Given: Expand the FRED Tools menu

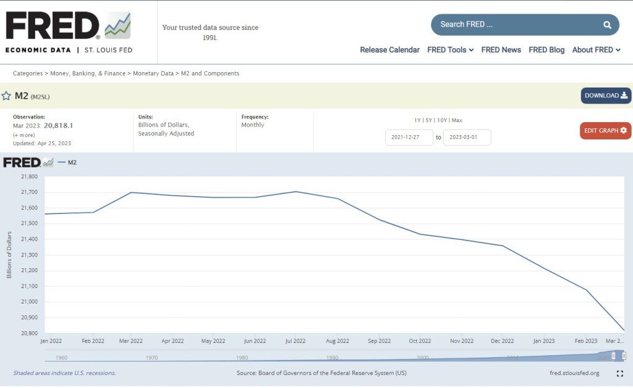Looking at the screenshot, I should (x=450, y=50).
